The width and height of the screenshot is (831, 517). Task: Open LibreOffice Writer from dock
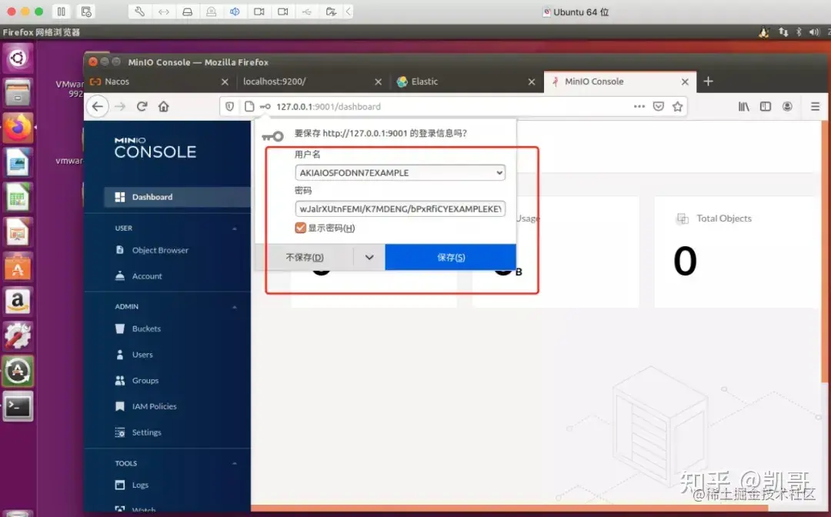[18, 162]
